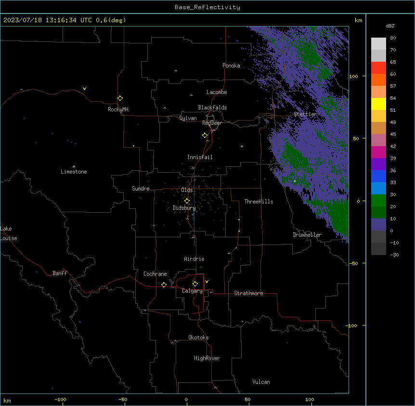Select the yellow diamond marker below Cochrane
Image resolution: width=415 pixels, height=406 pixels.
point(164,284)
